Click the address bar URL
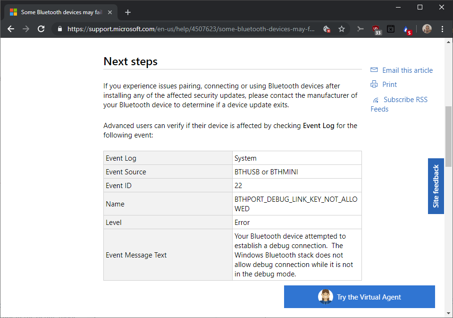 (191, 29)
